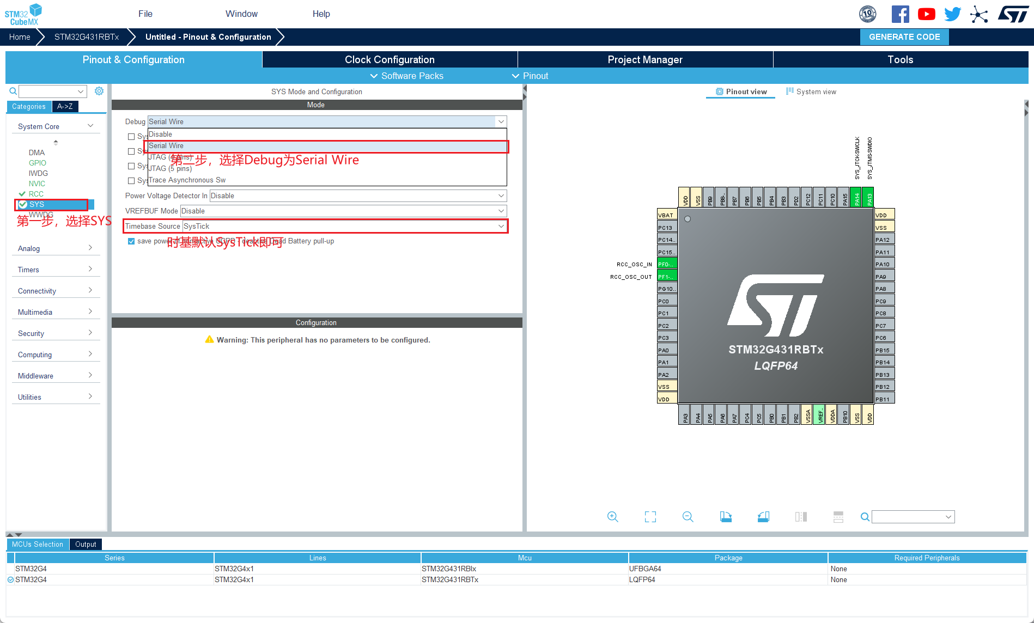
Task: Select NVIC in System Core
Action: pos(37,184)
